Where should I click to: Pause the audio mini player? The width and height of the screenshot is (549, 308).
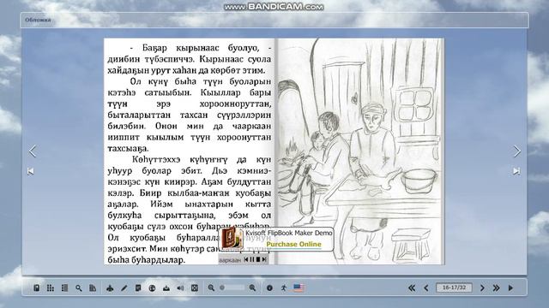coord(252,259)
